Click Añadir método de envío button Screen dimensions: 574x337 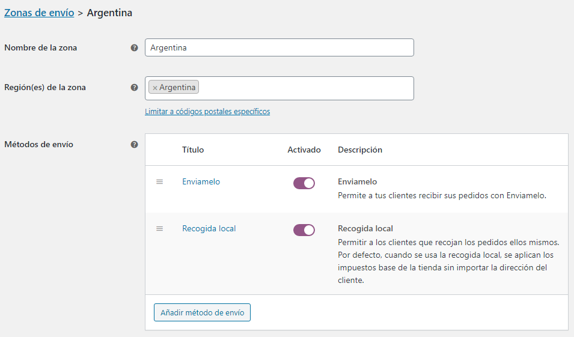pos(202,312)
